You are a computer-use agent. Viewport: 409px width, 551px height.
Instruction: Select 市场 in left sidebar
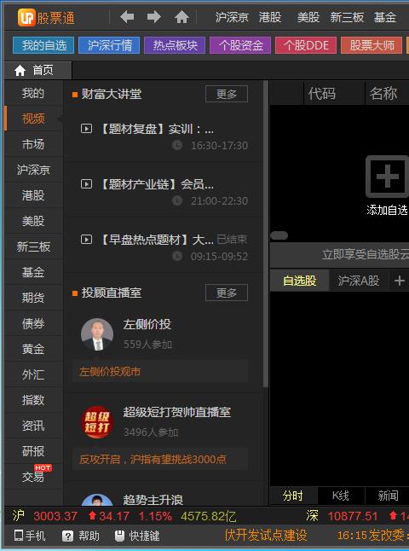(x=33, y=144)
